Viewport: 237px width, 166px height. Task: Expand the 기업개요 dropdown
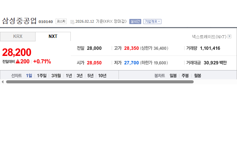pos(152,21)
